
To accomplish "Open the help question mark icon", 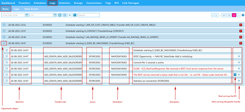I will [243, 15].
